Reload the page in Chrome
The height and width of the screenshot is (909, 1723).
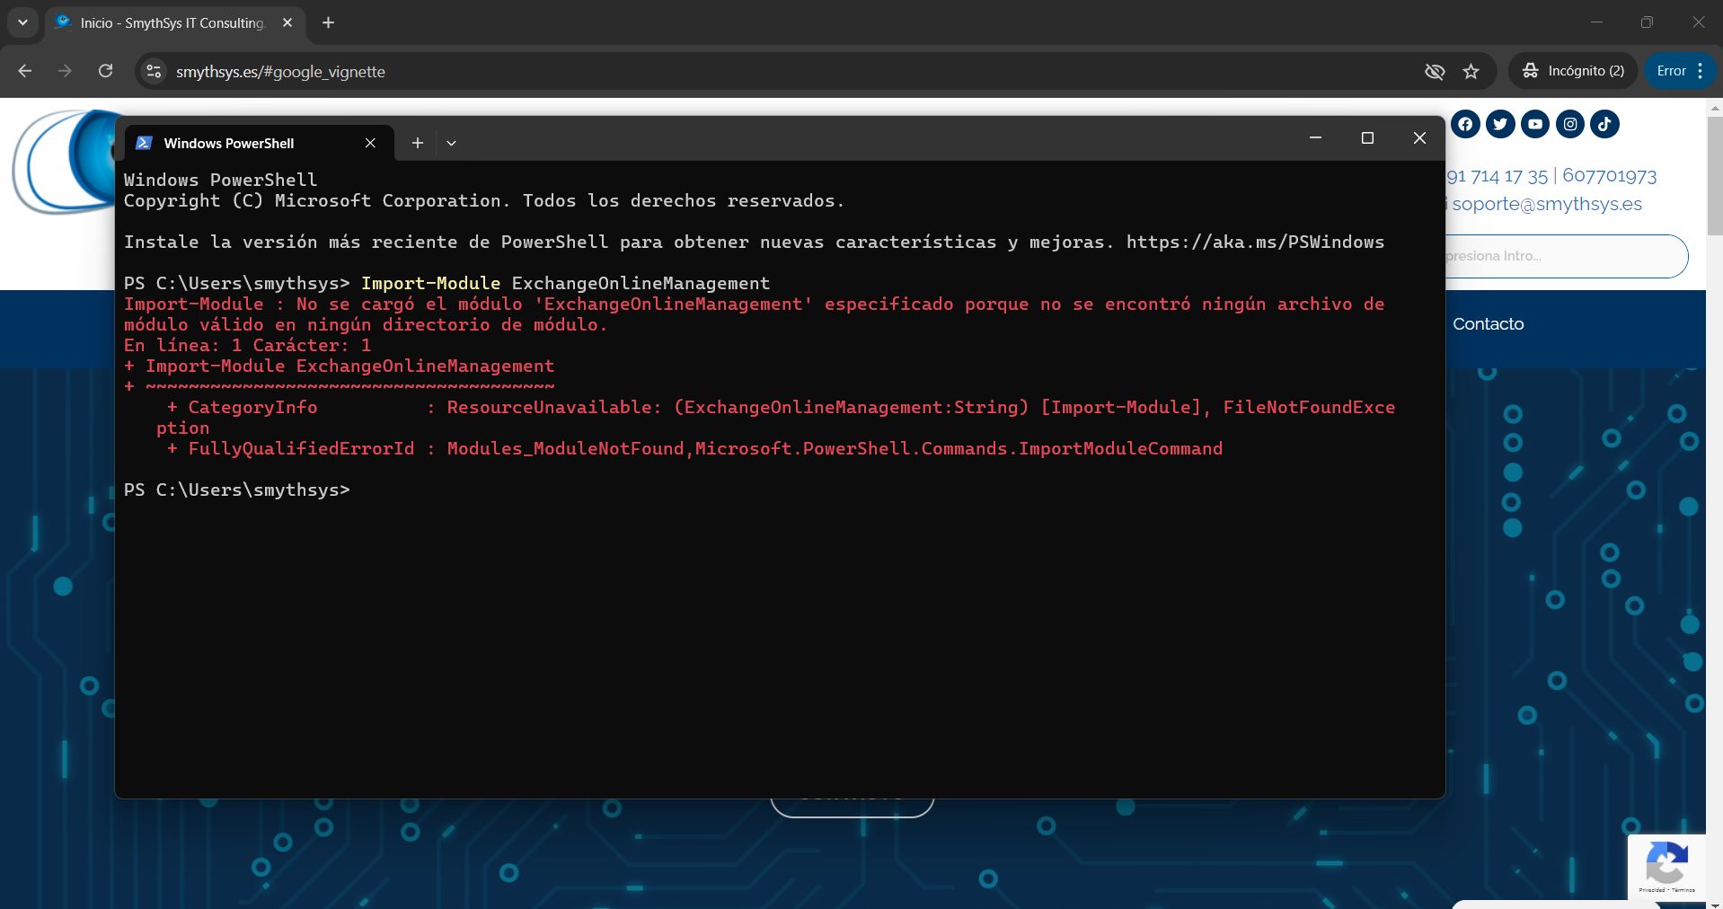coord(105,71)
